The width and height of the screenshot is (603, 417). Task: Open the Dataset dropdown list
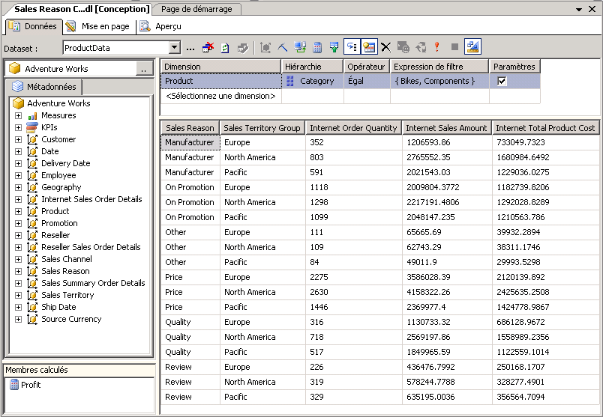[x=175, y=48]
